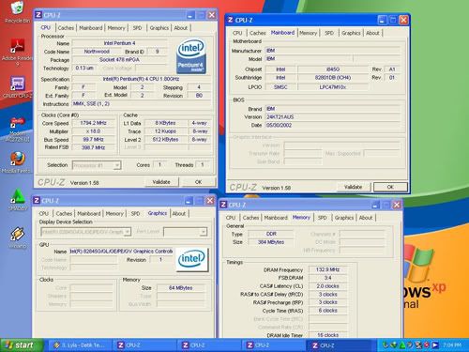Select the CPUID CPU-Z desktop shortcut
Image resolution: width=469 pixels, height=352 pixels.
pos(18,87)
